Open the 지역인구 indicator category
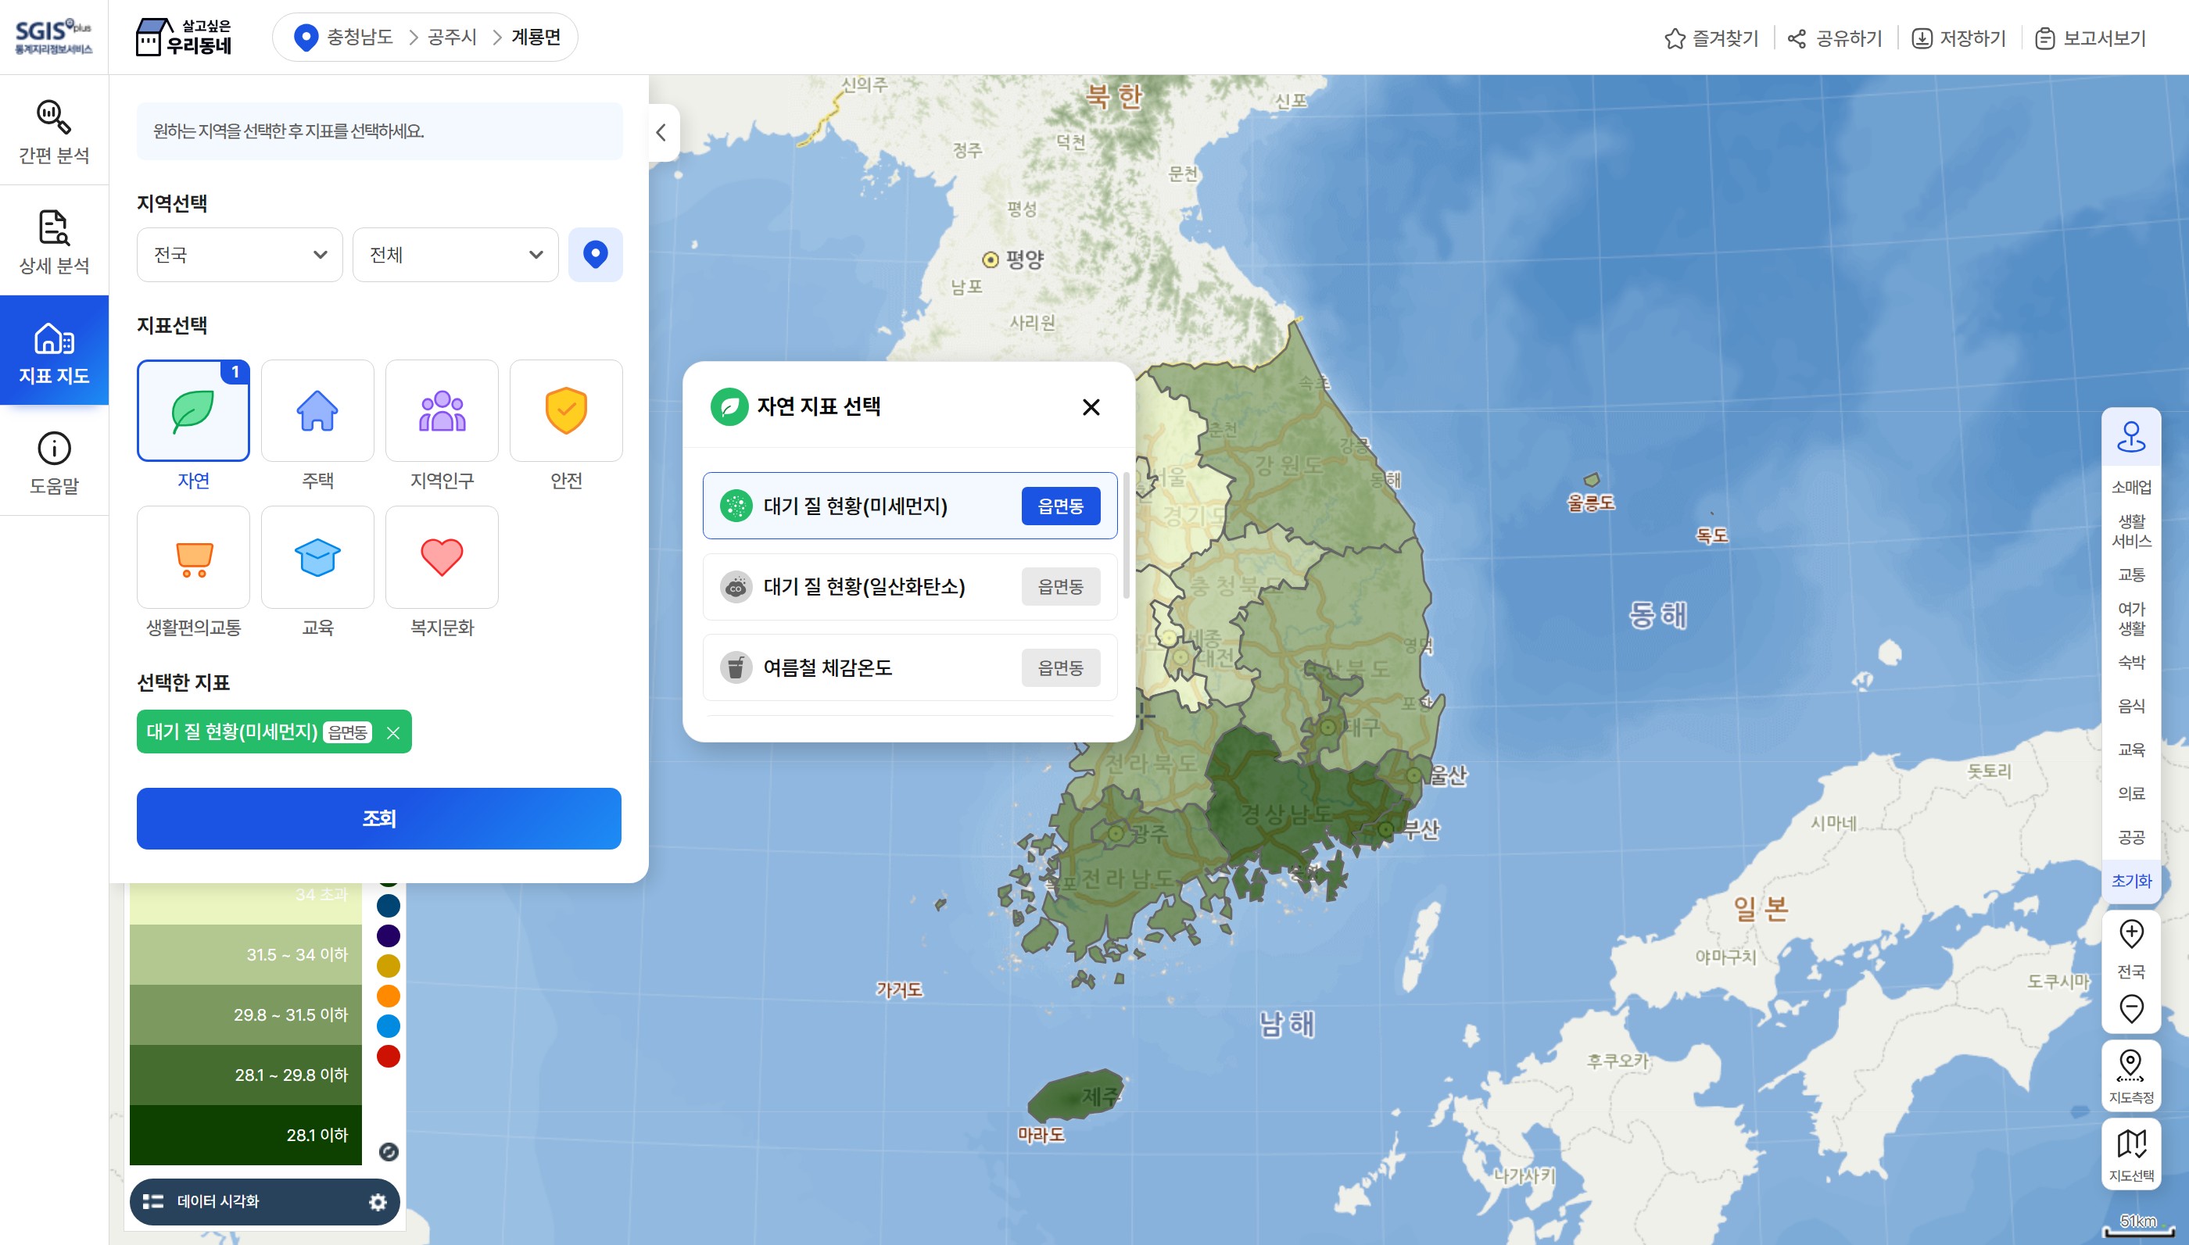This screenshot has height=1245, width=2189. pos(441,410)
